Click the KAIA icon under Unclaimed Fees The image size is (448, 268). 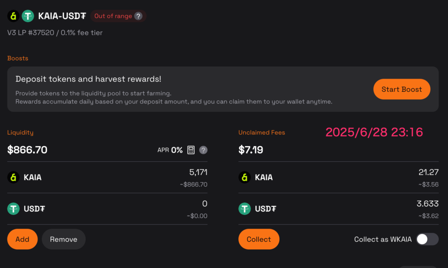tap(245, 177)
